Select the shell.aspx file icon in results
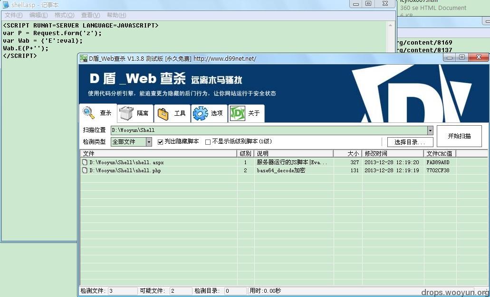The width and height of the screenshot is (490, 297). coord(85,162)
